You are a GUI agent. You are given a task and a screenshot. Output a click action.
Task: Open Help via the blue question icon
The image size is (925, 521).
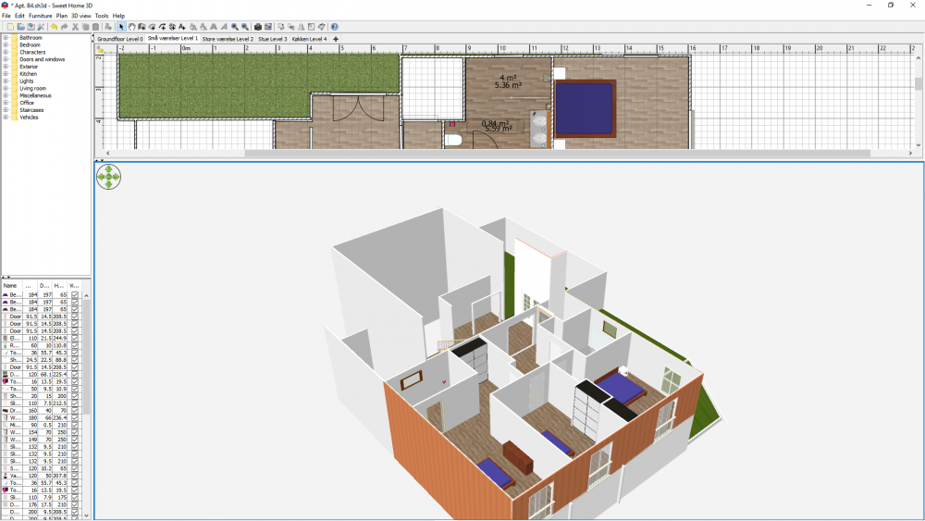pos(335,27)
